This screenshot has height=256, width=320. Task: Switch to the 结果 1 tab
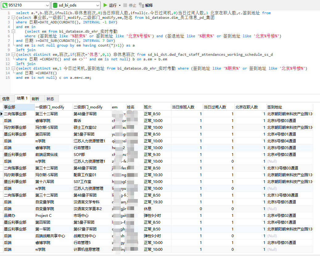tap(22, 98)
